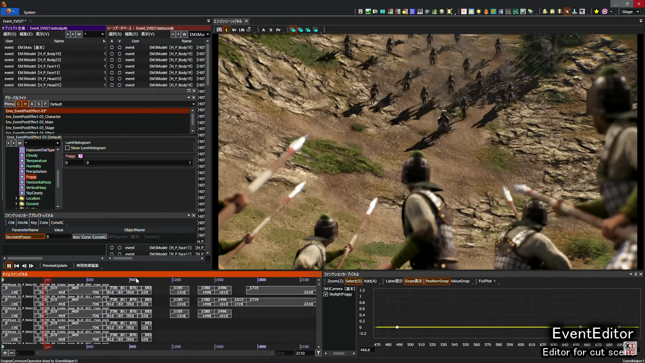Viewport: 645px width, 363px height.
Task: Click the sun light toolbar icon
Action: click(479, 12)
